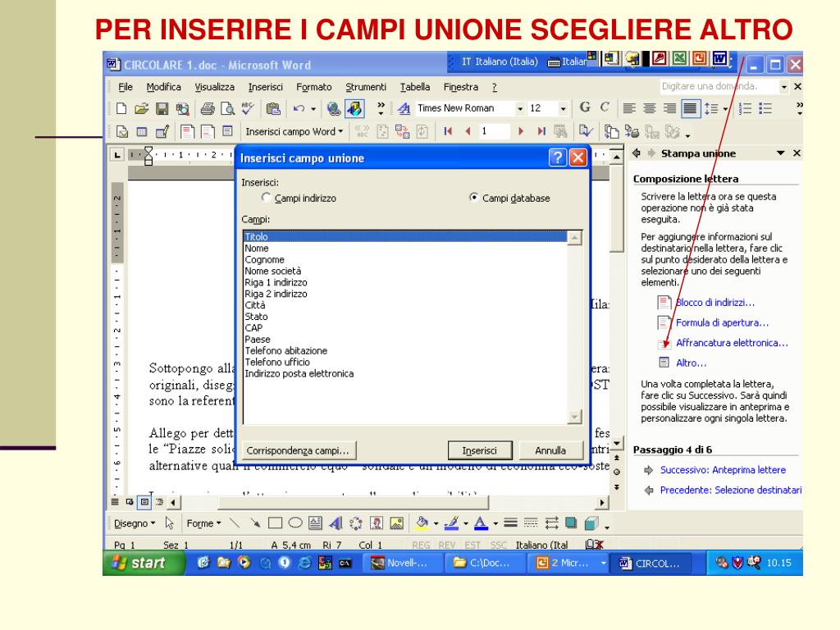Click the fields list scrollbar down arrow

click(x=574, y=416)
